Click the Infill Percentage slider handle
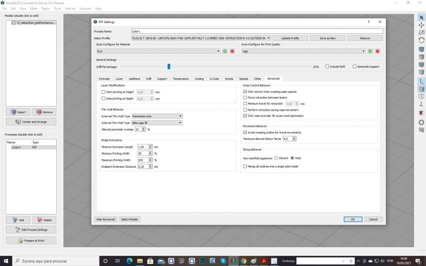This screenshot has width=426, height=266. (x=169, y=66)
